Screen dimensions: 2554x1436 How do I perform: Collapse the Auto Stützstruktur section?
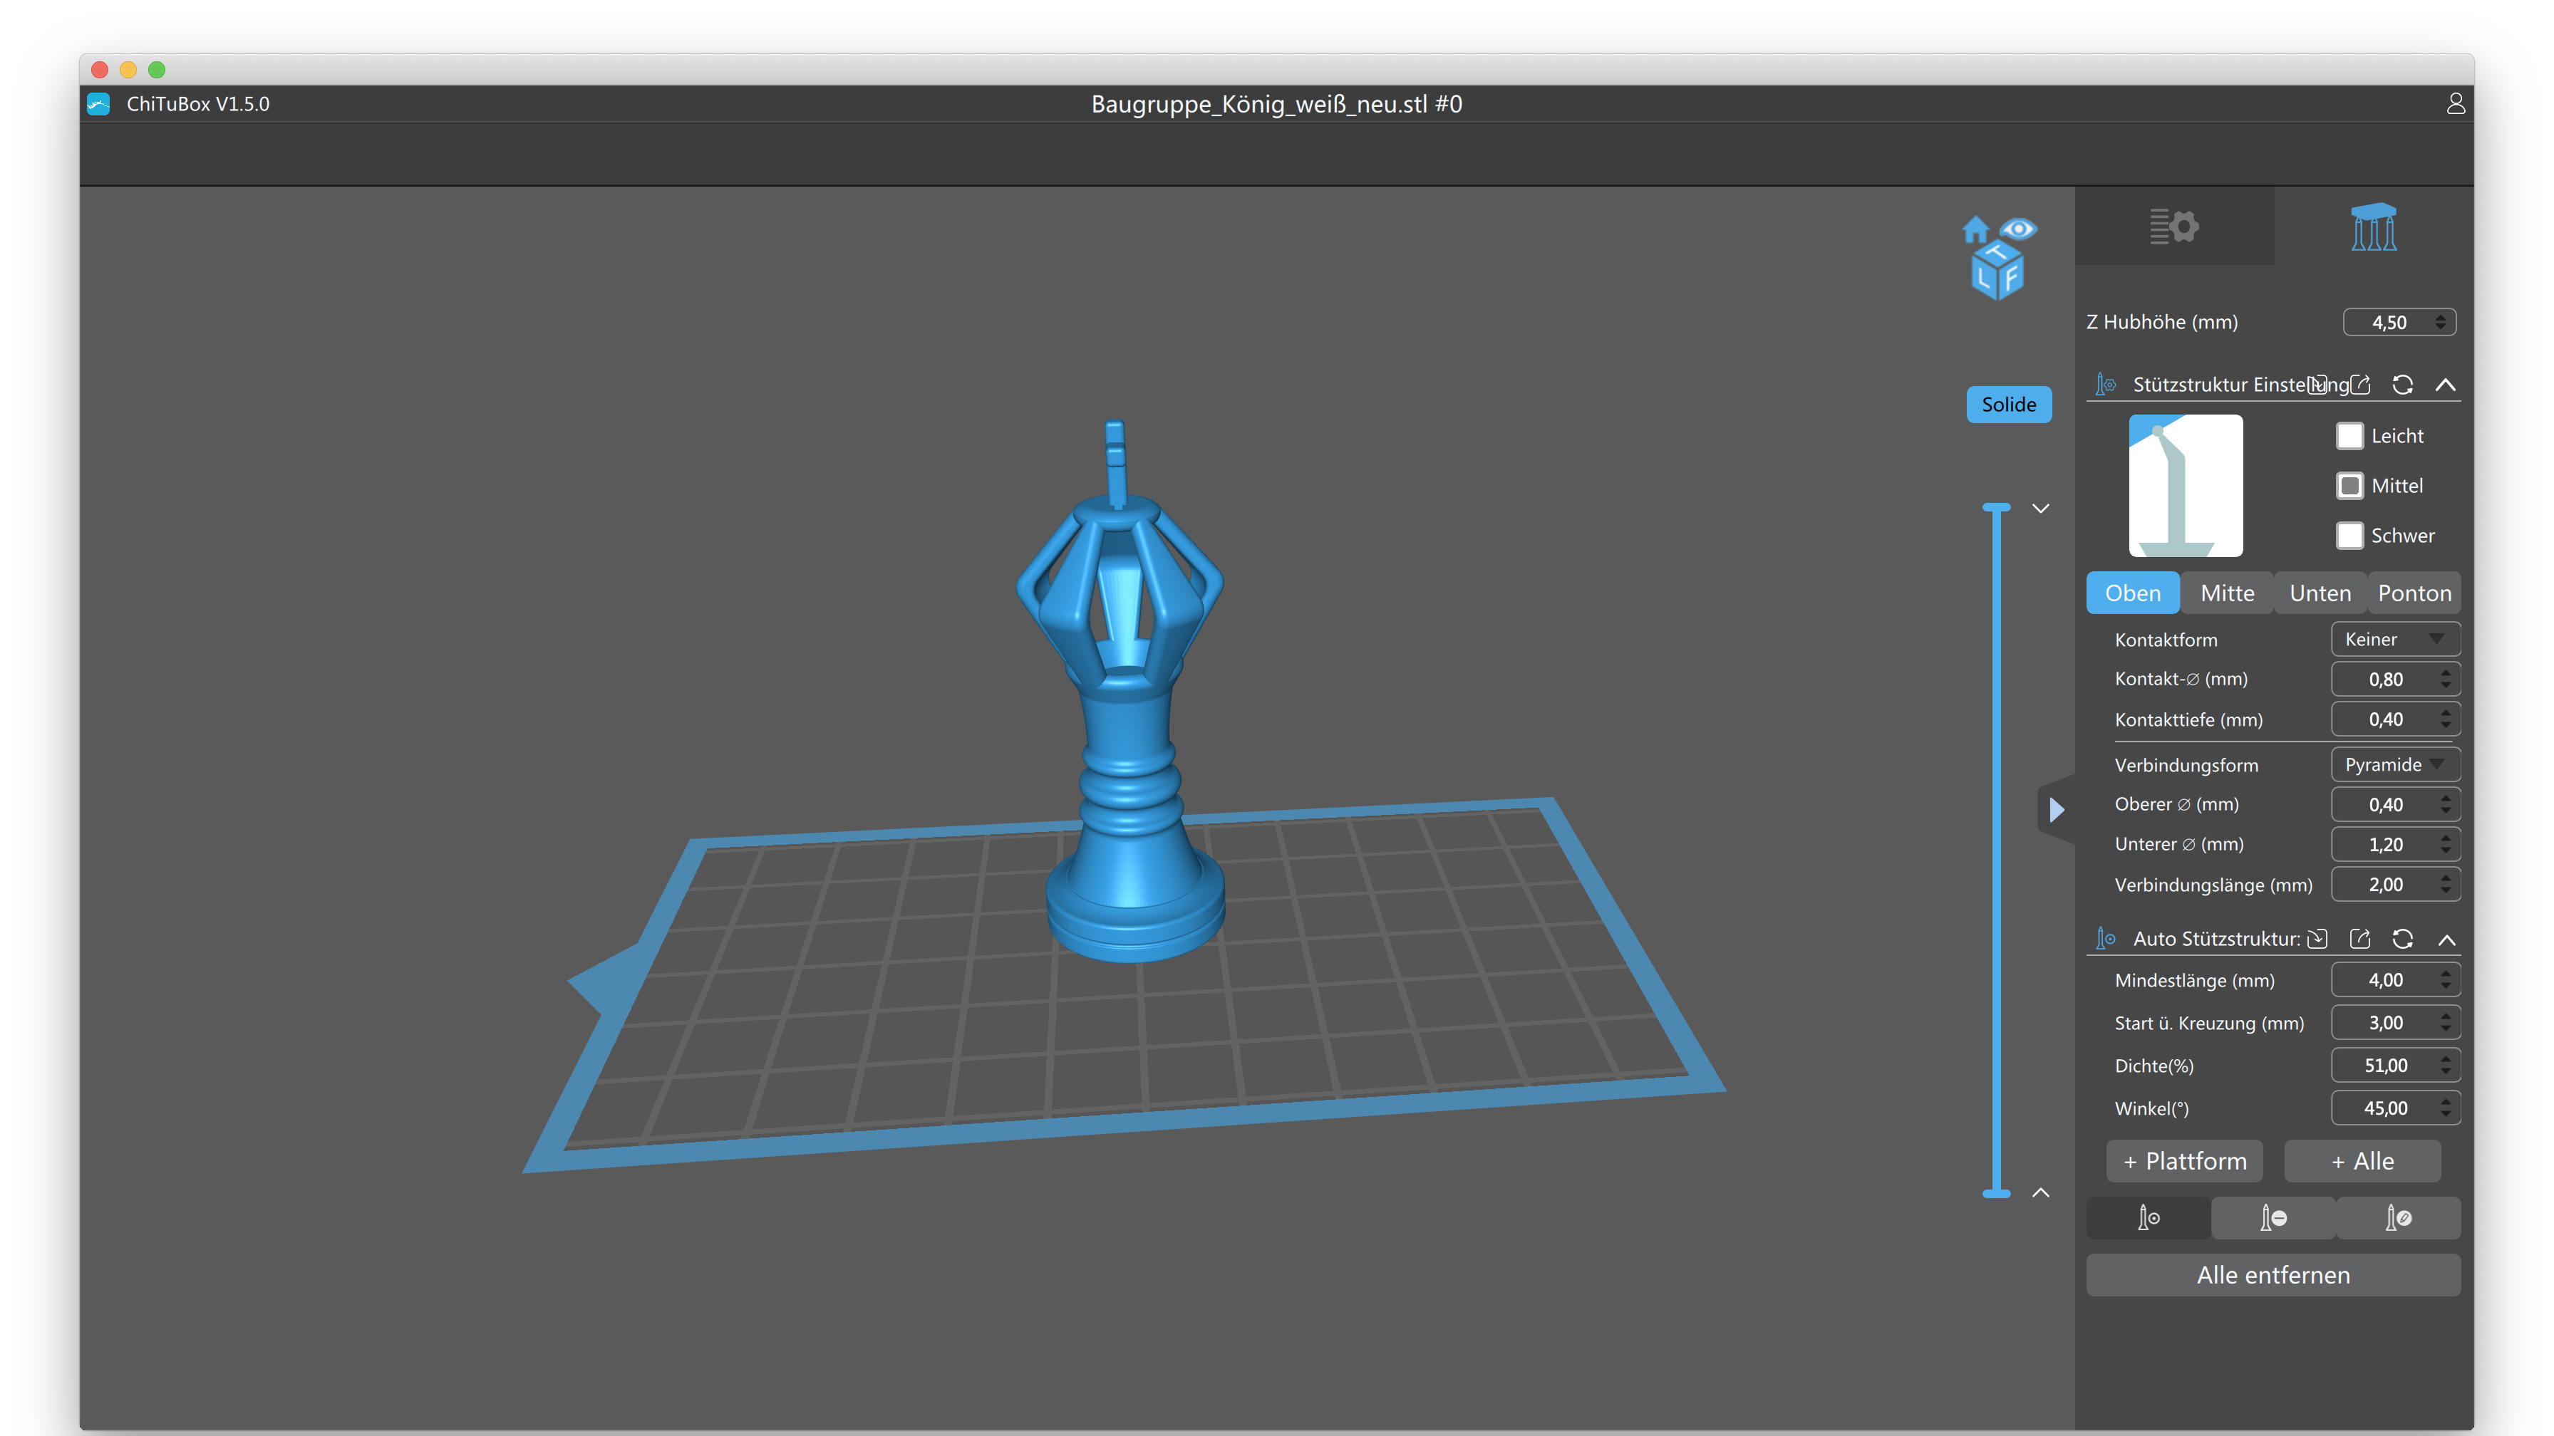click(x=2447, y=940)
